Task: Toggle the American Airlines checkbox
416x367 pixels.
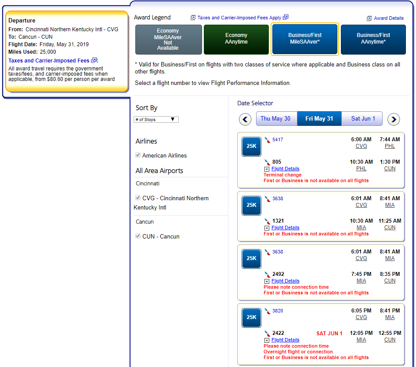Action: pos(138,155)
